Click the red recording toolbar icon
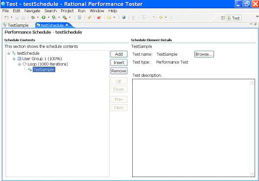Screen dimensions: 259x181 (99, 17)
